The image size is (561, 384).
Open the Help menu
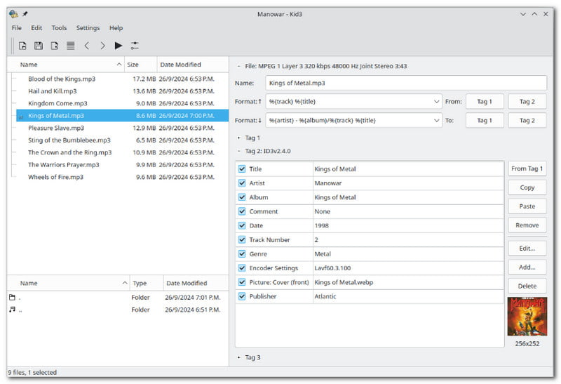click(x=116, y=28)
